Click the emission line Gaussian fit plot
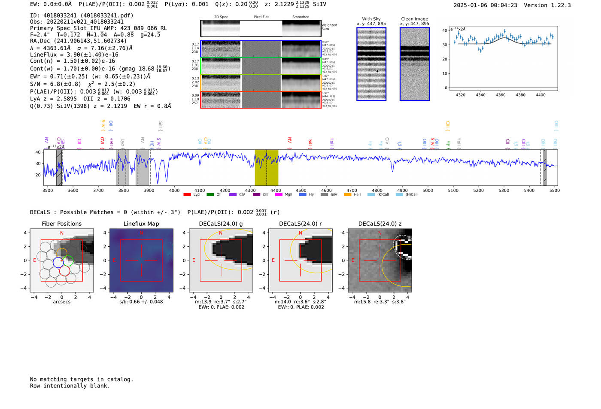The image size is (601, 409). click(x=504, y=59)
